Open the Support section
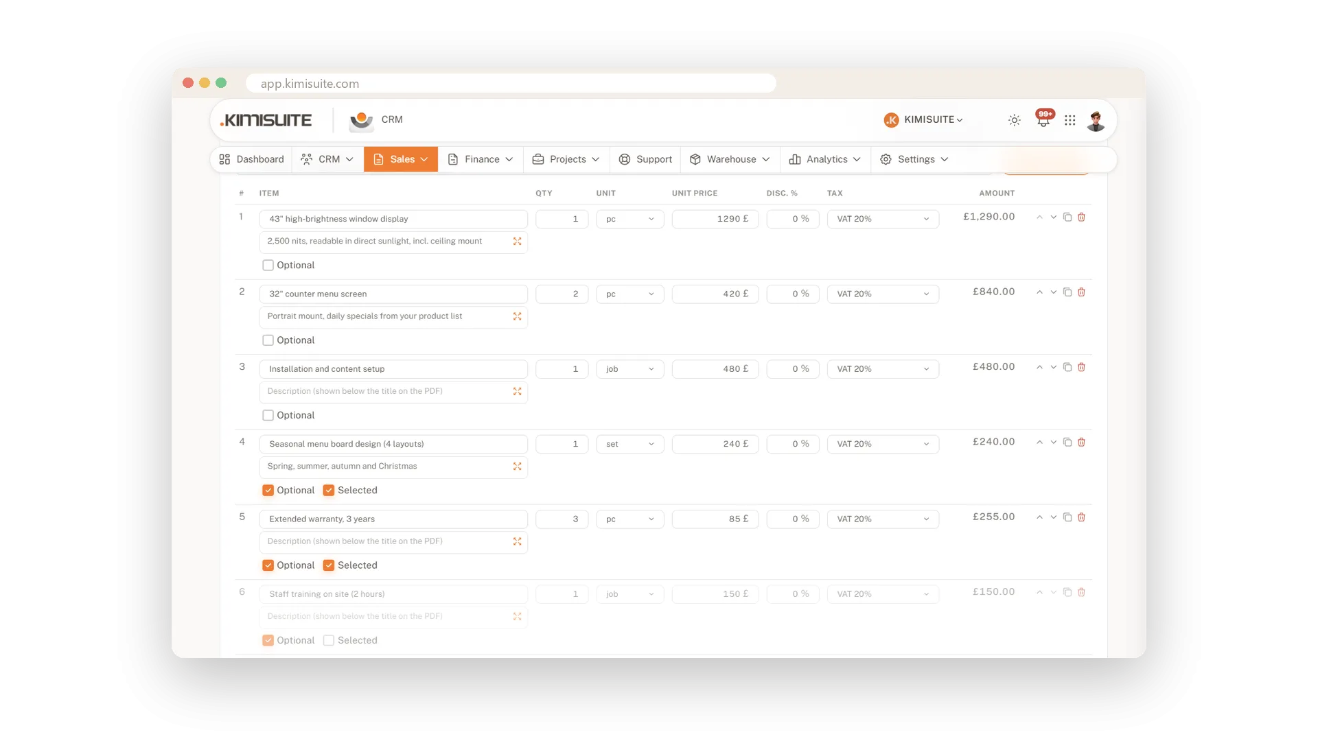The width and height of the screenshot is (1318, 741). click(x=645, y=159)
